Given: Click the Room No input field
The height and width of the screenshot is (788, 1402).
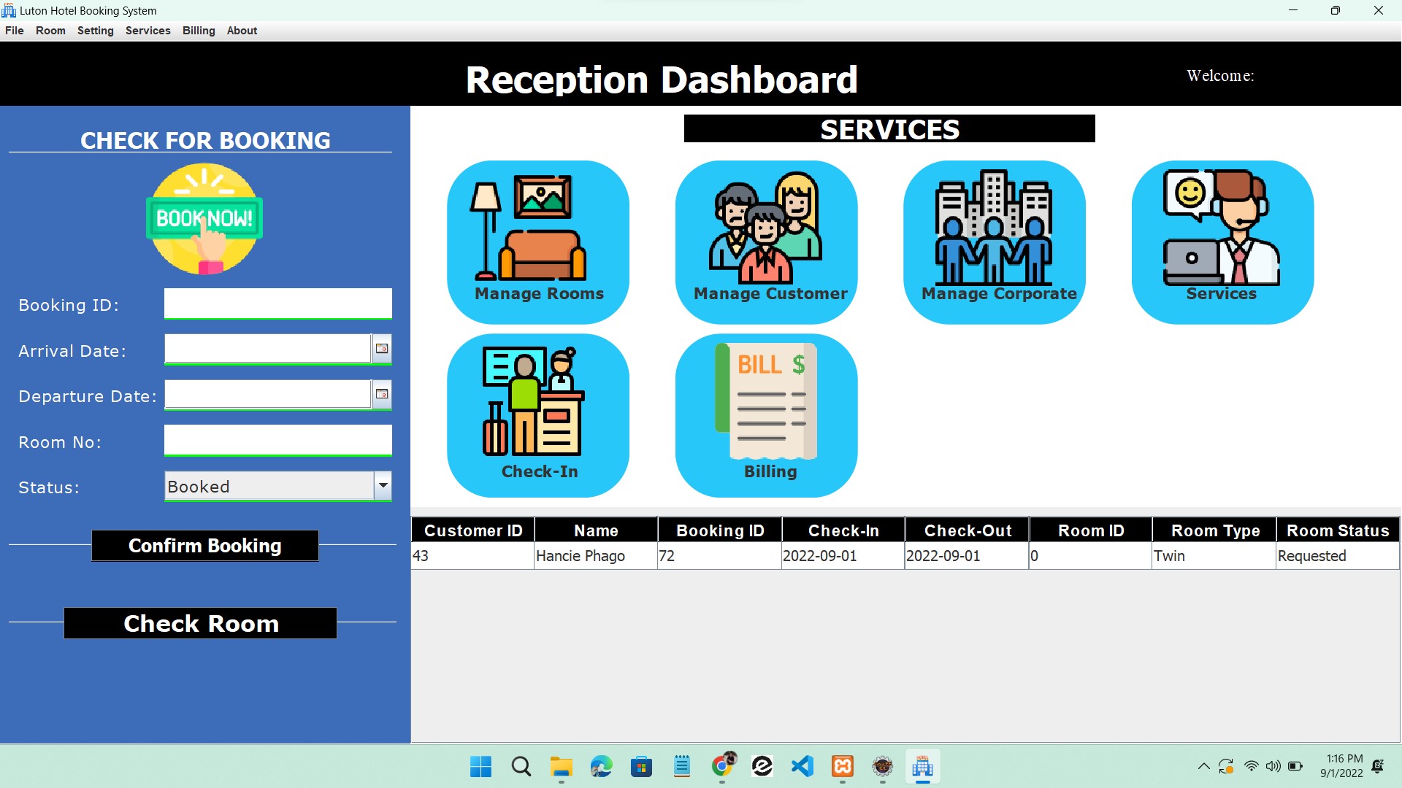Looking at the screenshot, I should coord(277,440).
